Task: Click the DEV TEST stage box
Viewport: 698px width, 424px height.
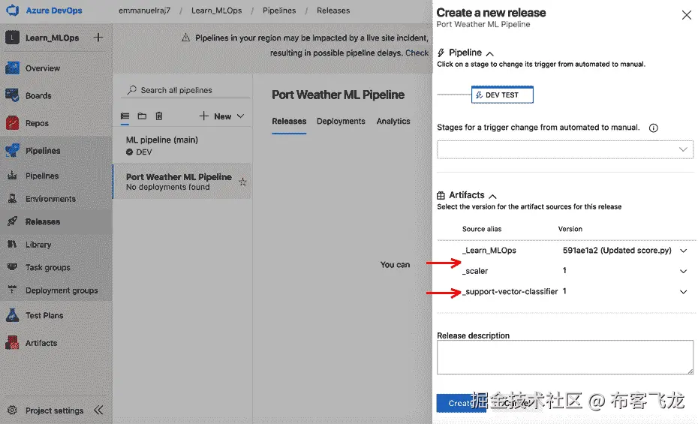Action: [x=502, y=95]
